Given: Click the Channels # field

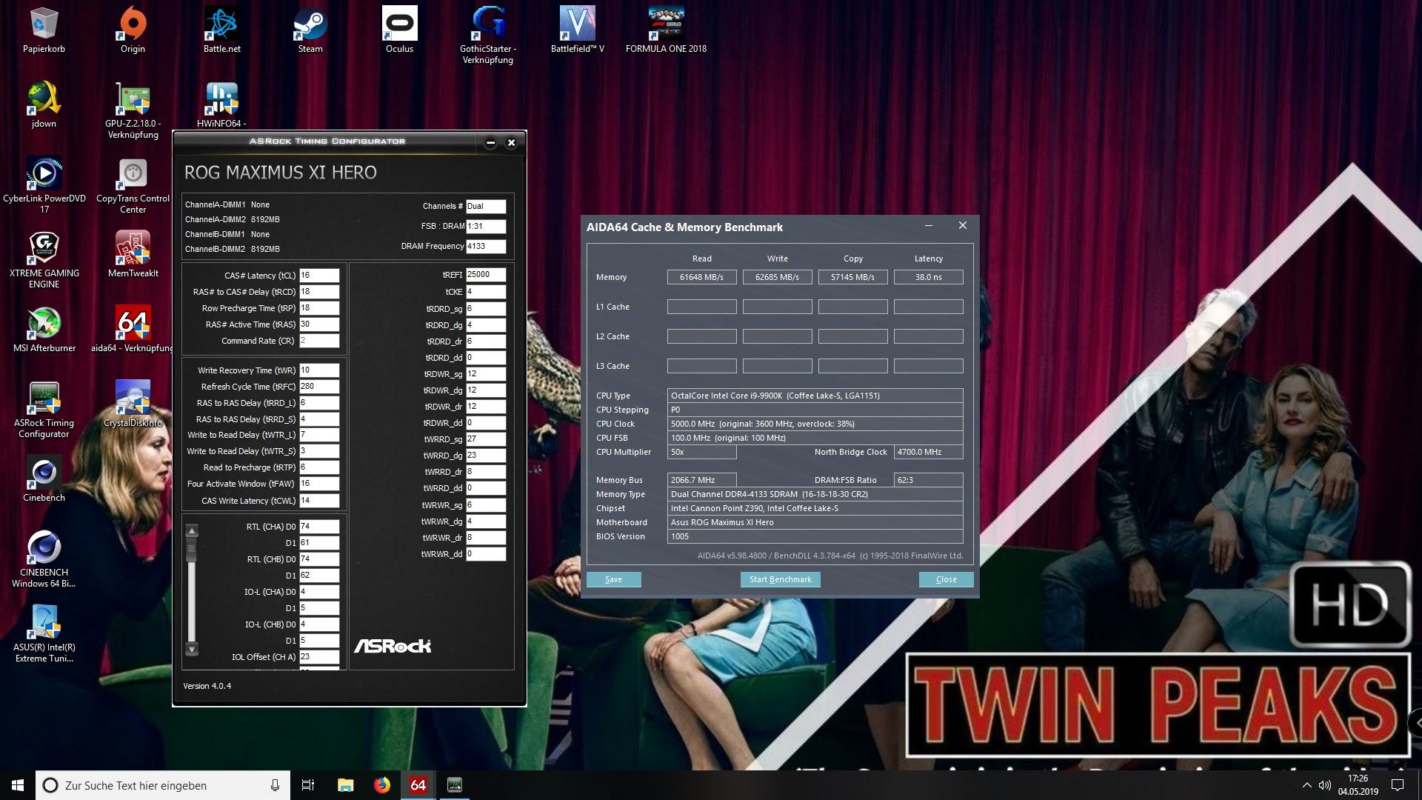Looking at the screenshot, I should pyautogui.click(x=486, y=207).
